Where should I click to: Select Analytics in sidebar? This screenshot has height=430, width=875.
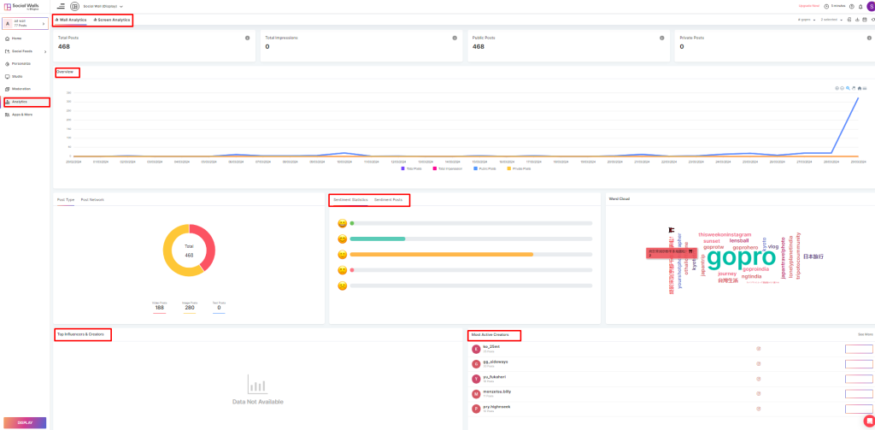[26, 102]
